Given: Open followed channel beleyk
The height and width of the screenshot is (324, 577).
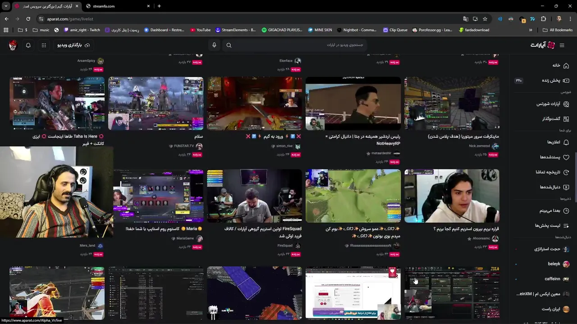Looking at the screenshot, I should point(558,264).
